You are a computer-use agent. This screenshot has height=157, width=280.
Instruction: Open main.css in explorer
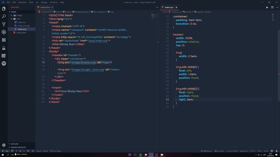coord(21,22)
